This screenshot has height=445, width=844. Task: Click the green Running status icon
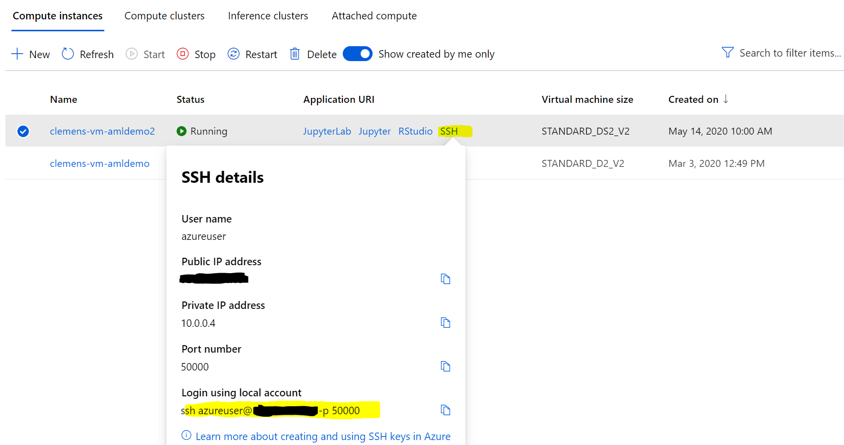coord(181,131)
